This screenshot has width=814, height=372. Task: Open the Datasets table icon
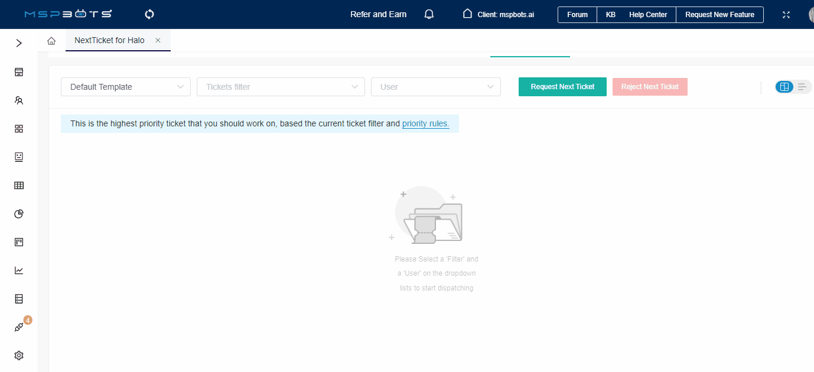(18, 185)
